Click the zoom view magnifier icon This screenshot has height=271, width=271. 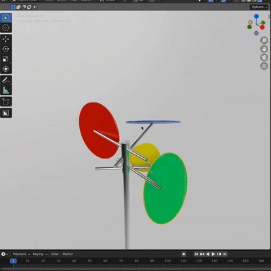(x=264, y=41)
